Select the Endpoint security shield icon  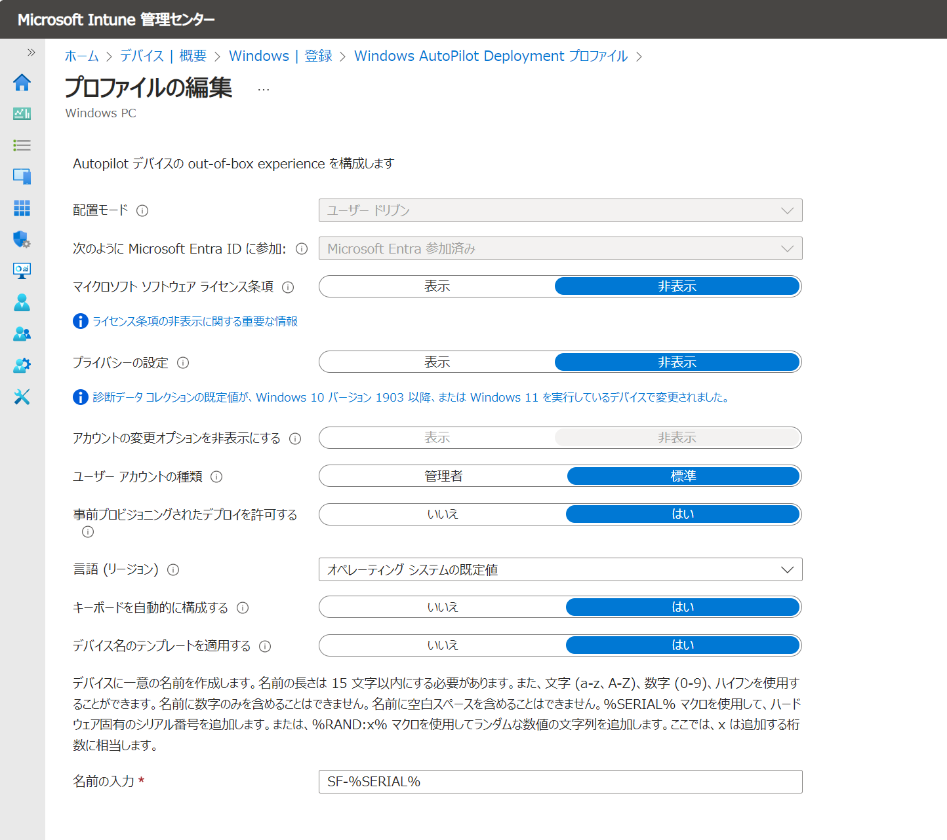point(22,240)
